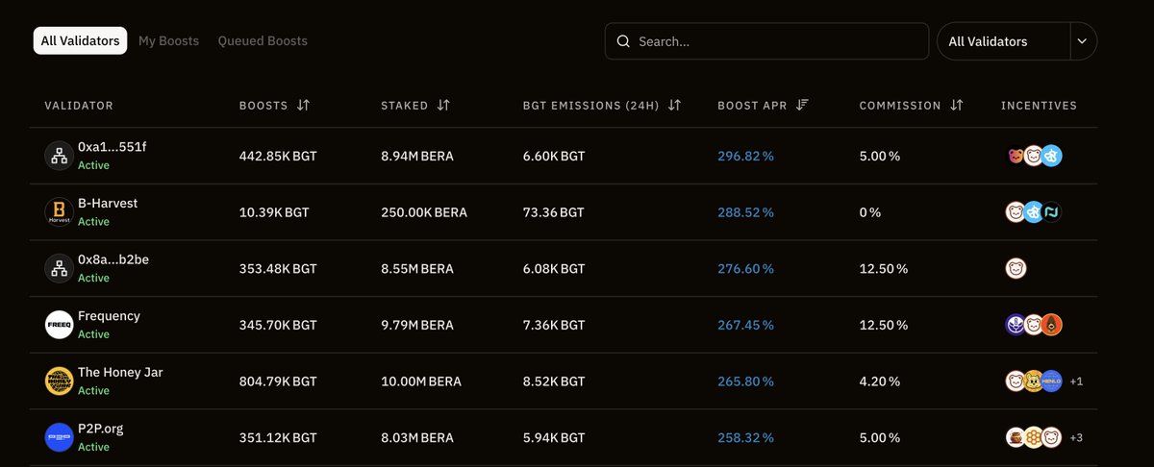
Task: Click the dropdown chevron arrow
Action: (x=1083, y=41)
